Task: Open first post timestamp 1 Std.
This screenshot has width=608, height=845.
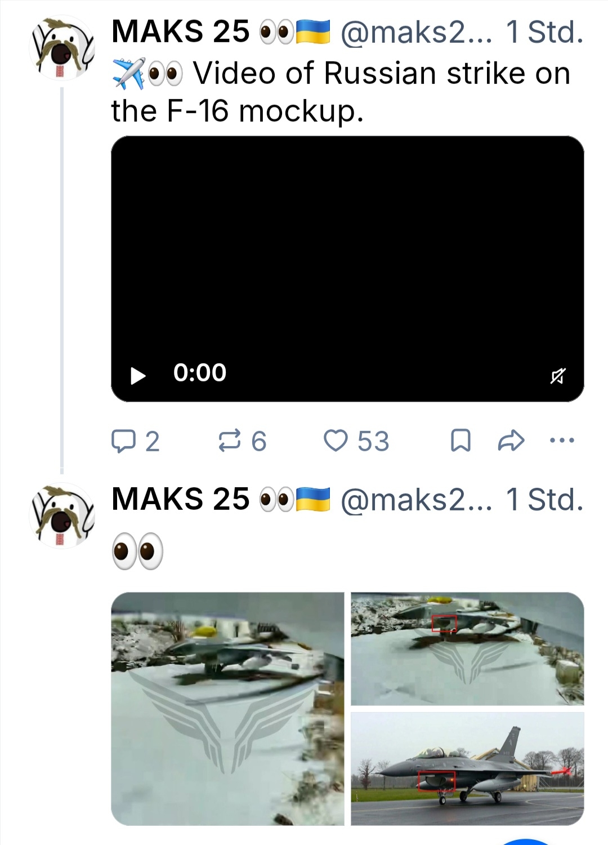Action: point(544,33)
